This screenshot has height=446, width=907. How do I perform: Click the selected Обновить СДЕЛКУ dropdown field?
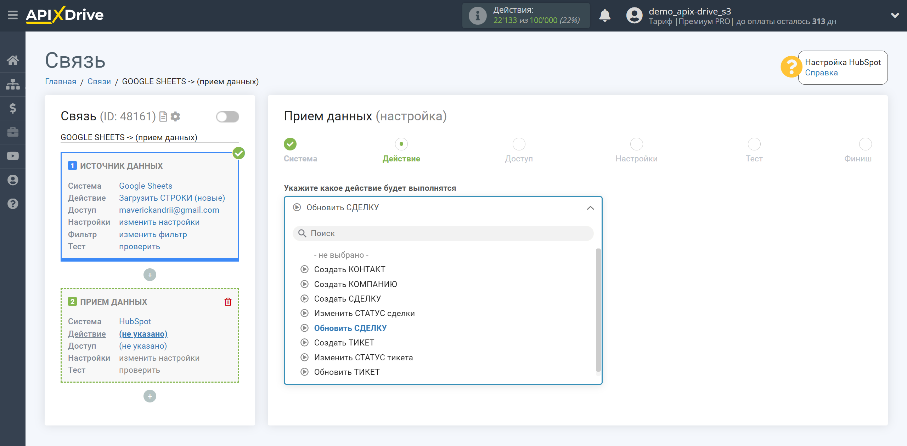click(x=443, y=207)
